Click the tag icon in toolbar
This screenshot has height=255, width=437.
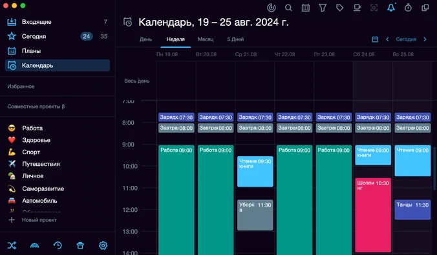click(x=339, y=8)
